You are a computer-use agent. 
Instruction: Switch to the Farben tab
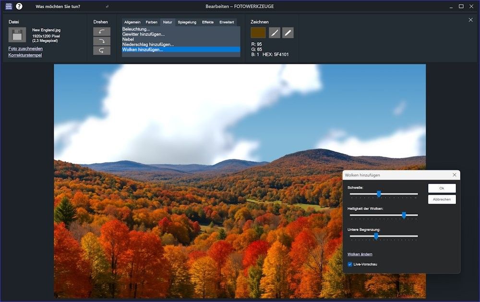click(x=151, y=22)
